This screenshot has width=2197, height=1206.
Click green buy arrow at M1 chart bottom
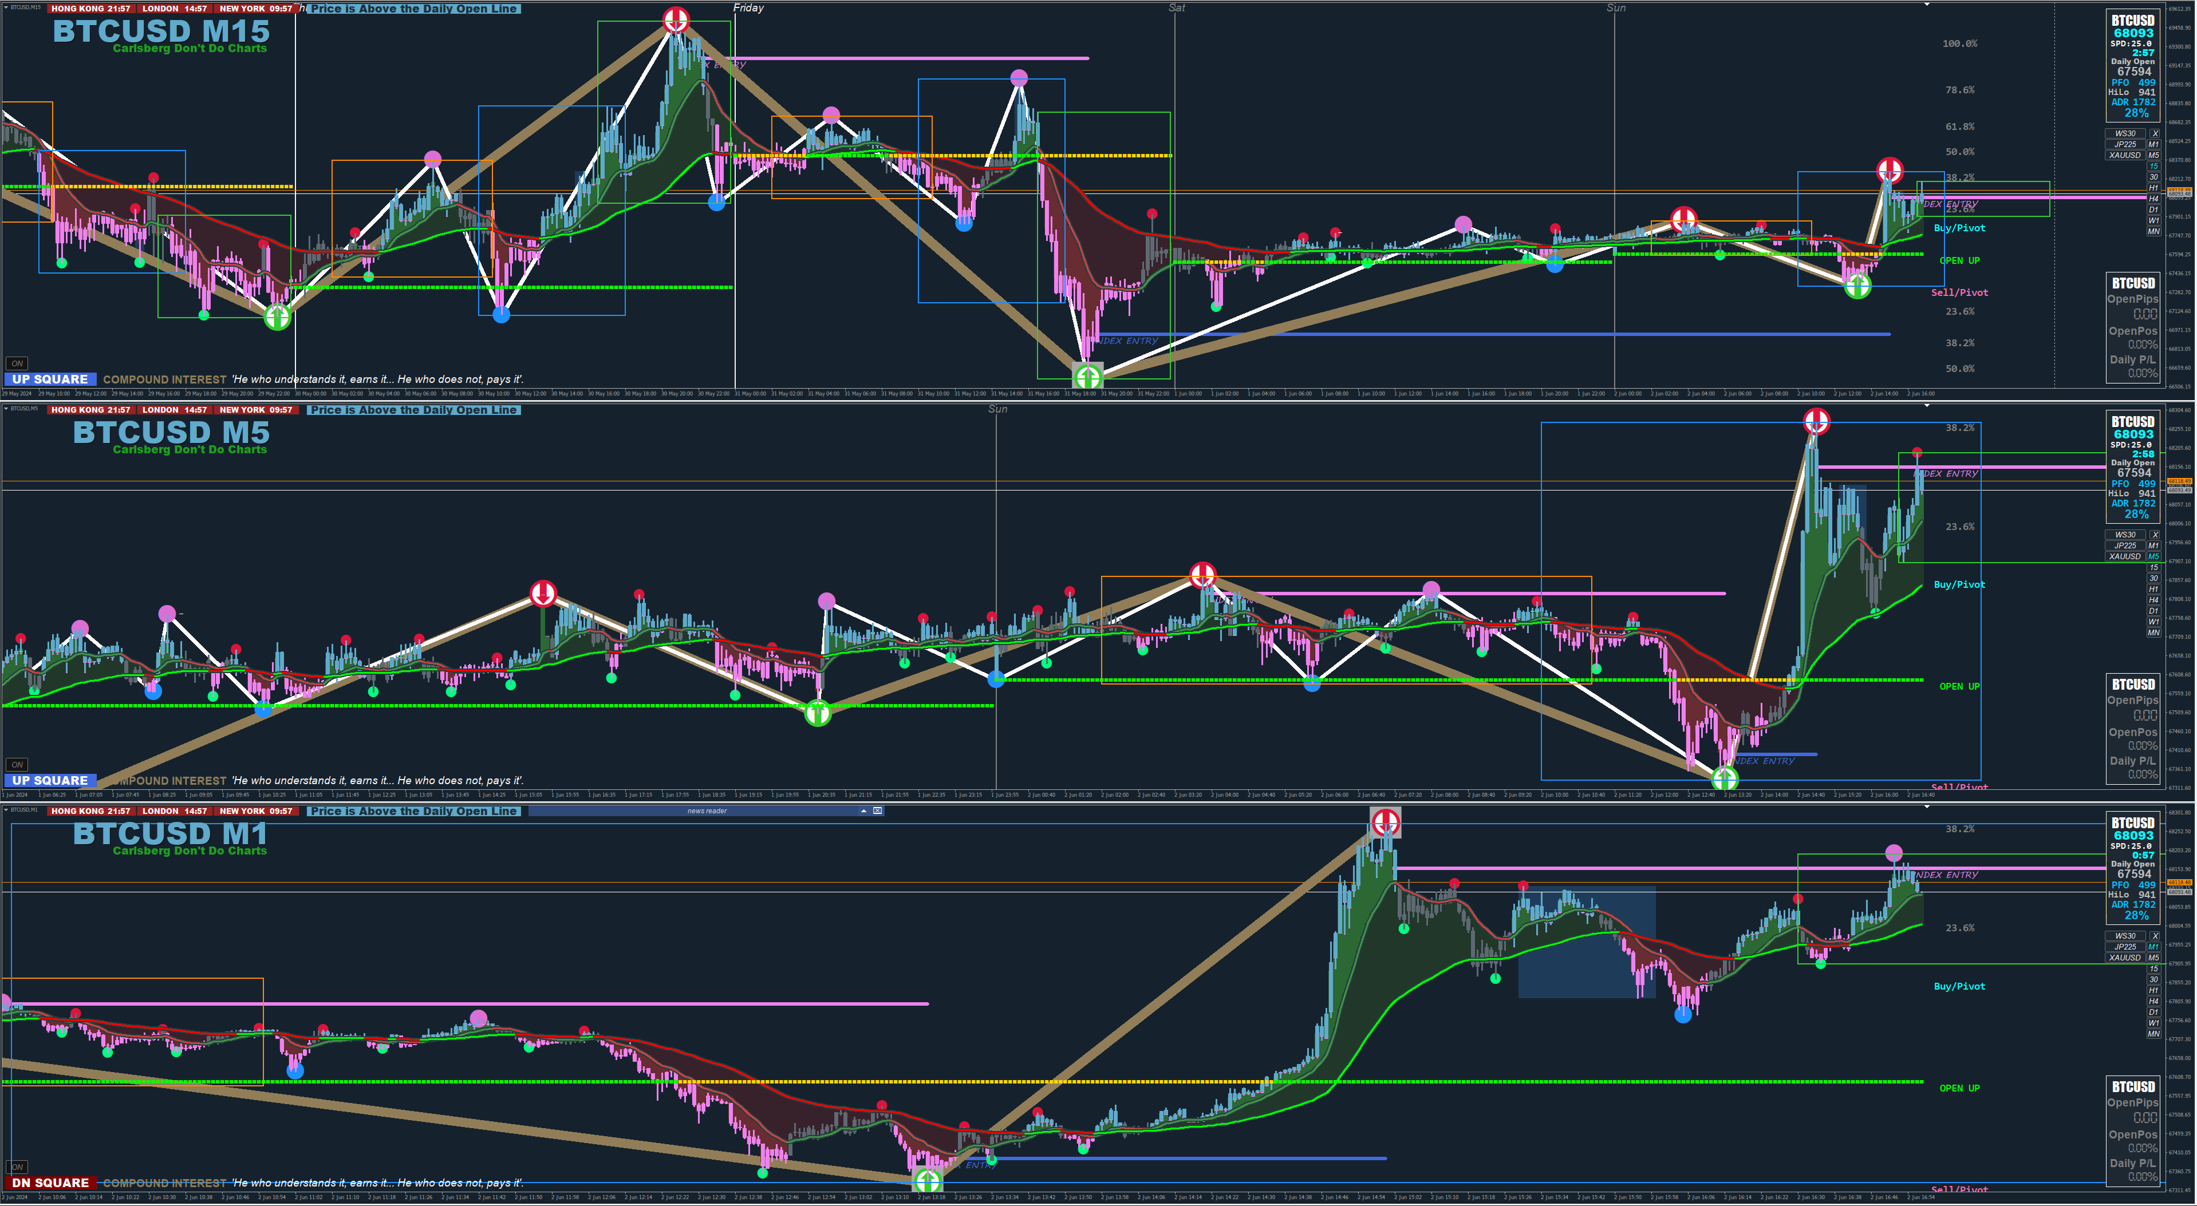point(927,1180)
